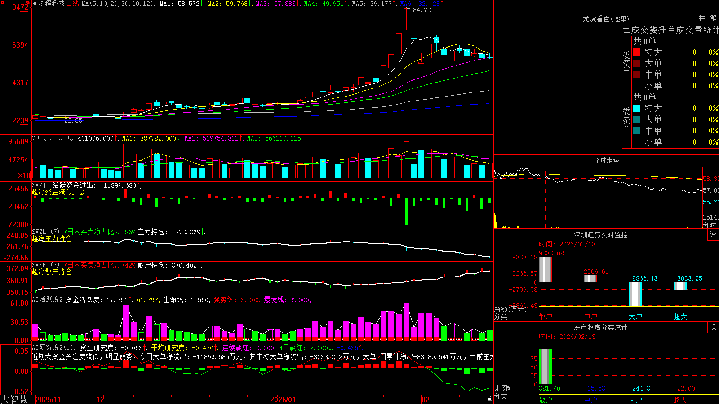Click the 84.72 high price label
Viewport: 719px width, 404px height.
click(x=422, y=10)
